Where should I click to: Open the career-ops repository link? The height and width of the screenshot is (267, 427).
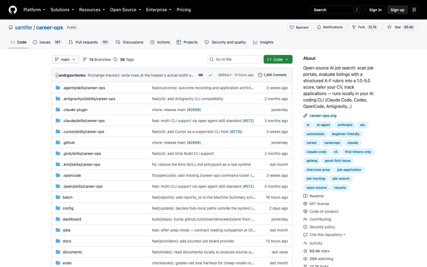click(49, 28)
